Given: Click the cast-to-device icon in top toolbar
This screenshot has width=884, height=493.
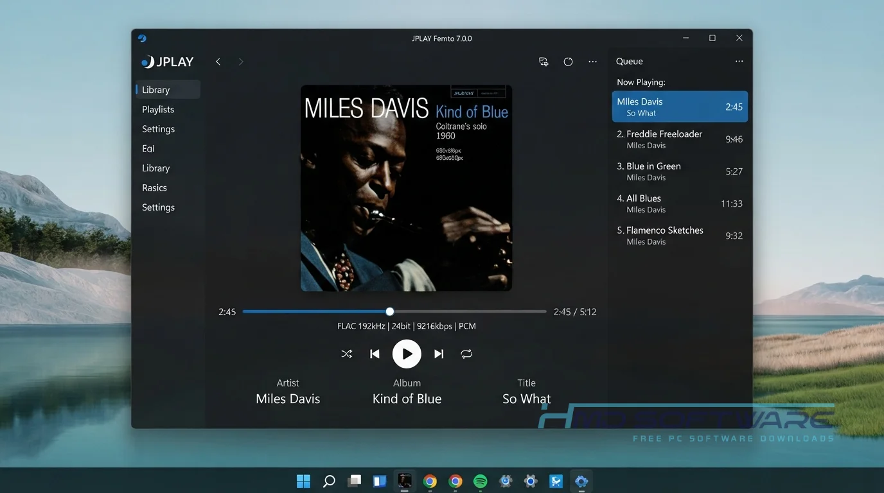Looking at the screenshot, I should [544, 62].
